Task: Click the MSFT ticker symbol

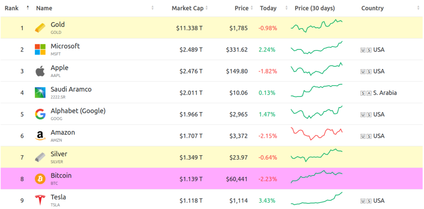Action: 56,54
